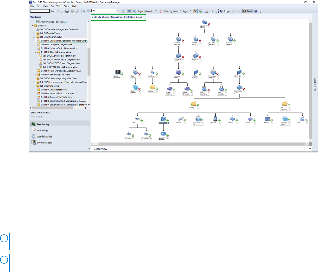This screenshot has height=272, width=318.
Task: Expand the Dell EMC Alerts Views tree node
Action: pos(34,33)
